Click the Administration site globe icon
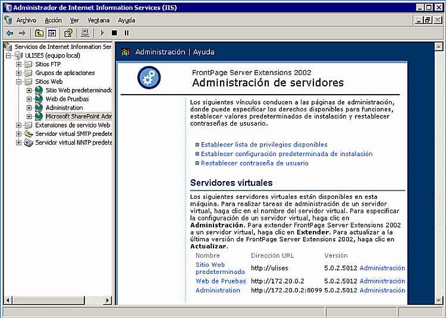 [39, 108]
